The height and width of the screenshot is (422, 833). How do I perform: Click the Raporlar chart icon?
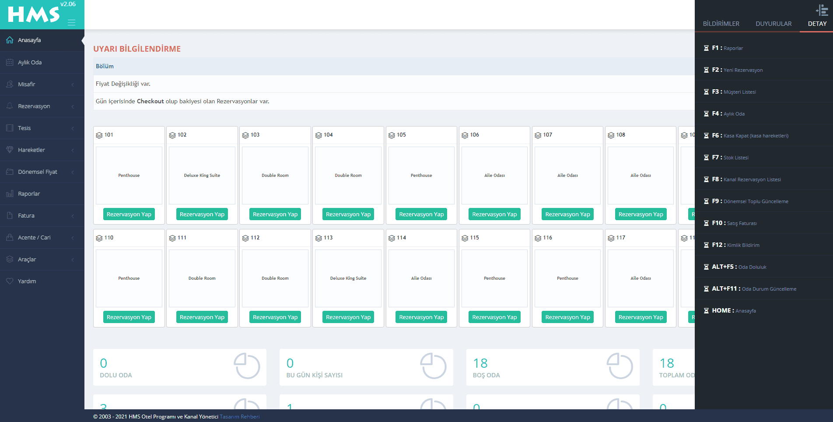[x=10, y=193]
